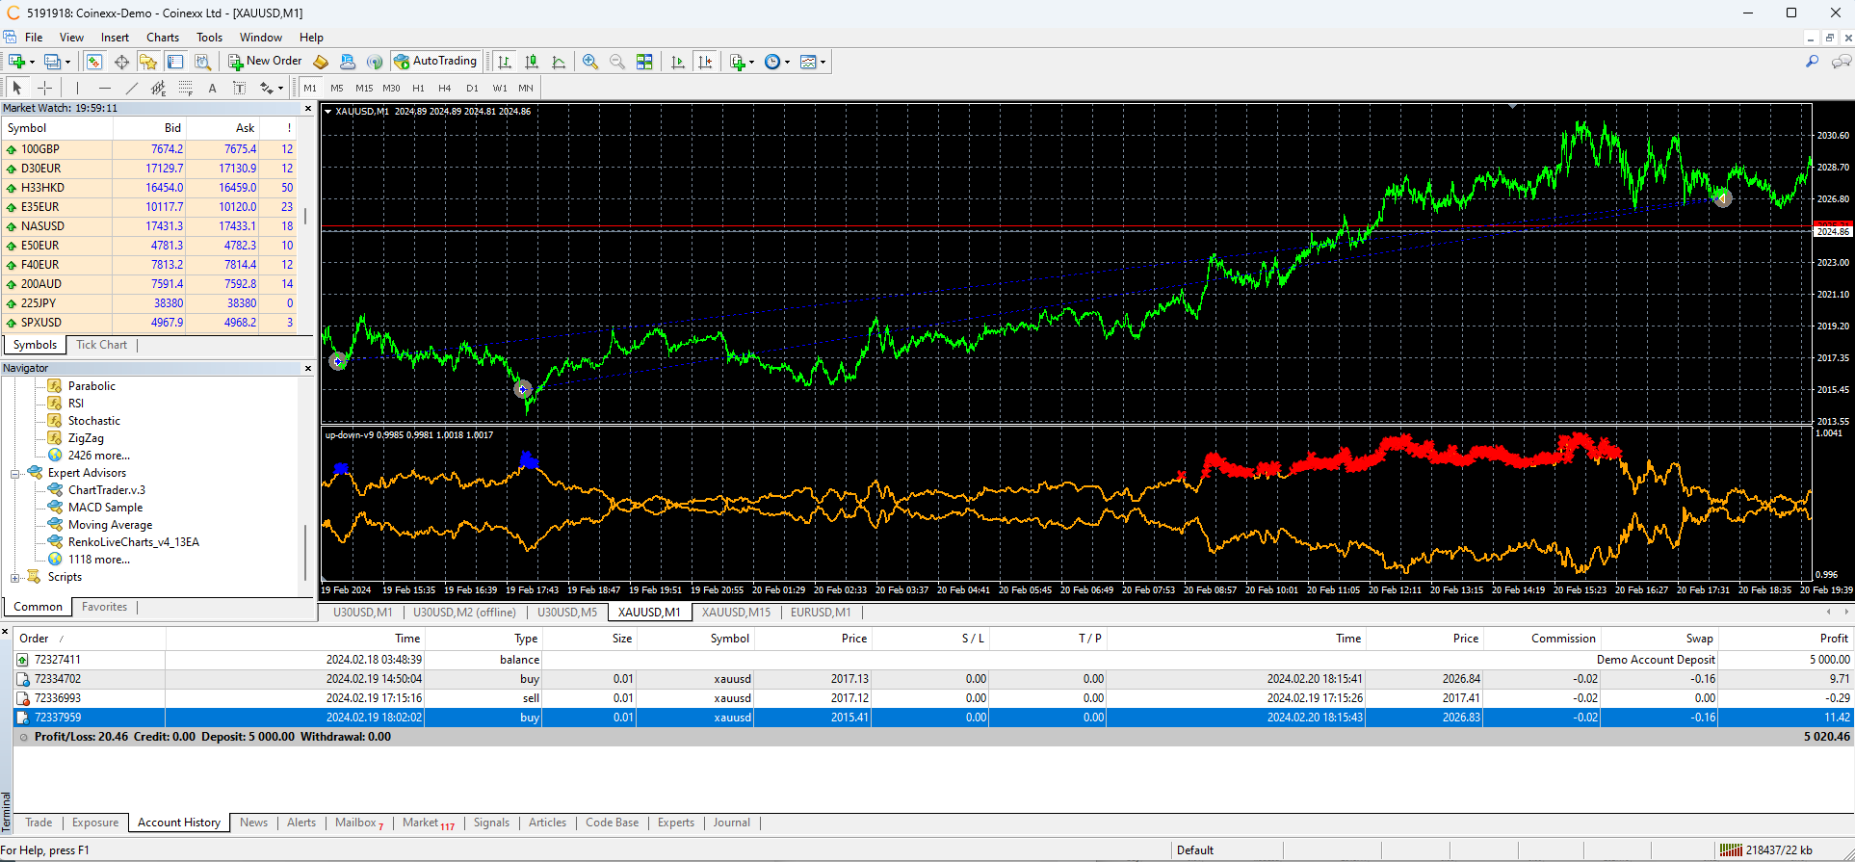This screenshot has width=1855, height=862.
Task: Open the Charts menu
Action: [x=163, y=38]
